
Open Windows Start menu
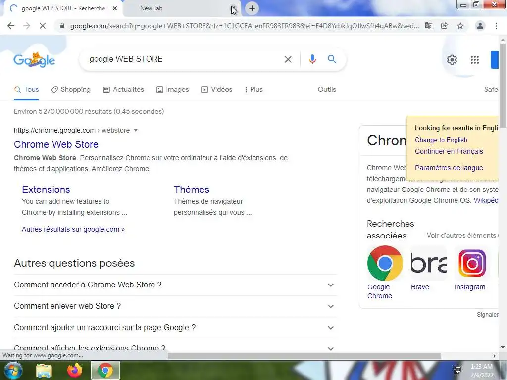tap(13, 370)
